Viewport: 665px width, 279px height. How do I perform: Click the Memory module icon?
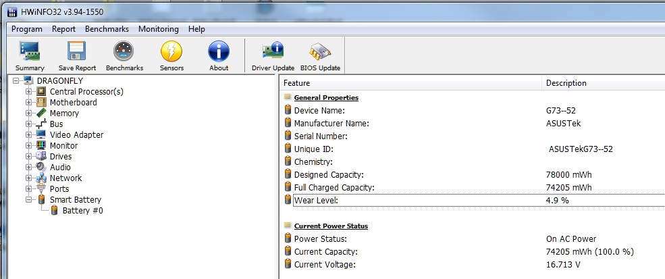click(x=41, y=113)
